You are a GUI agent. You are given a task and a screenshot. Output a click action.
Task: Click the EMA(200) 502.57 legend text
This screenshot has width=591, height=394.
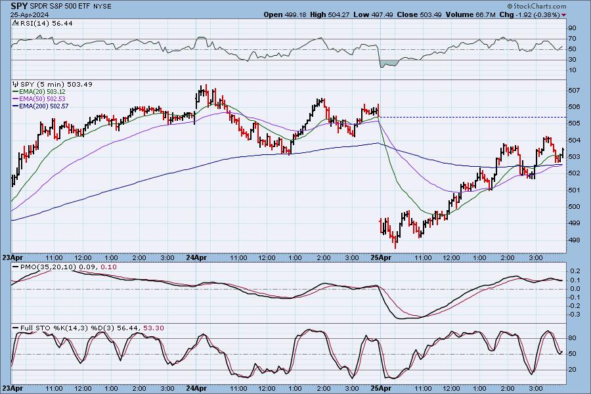click(x=44, y=106)
